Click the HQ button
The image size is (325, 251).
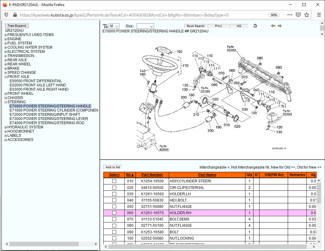click(239, 26)
